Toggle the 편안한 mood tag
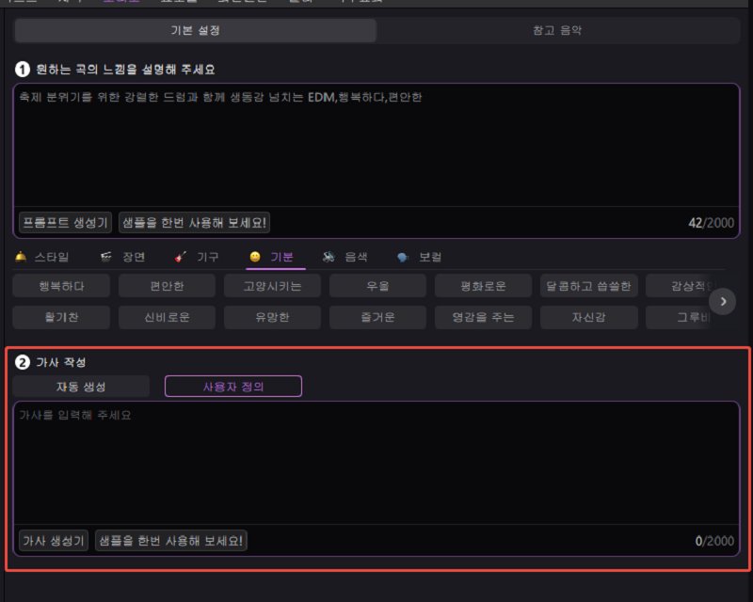 (167, 286)
